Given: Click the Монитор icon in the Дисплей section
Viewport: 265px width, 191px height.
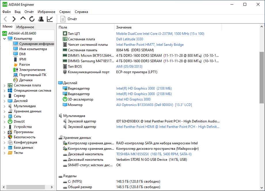Looking at the screenshot, I should (65, 105).
